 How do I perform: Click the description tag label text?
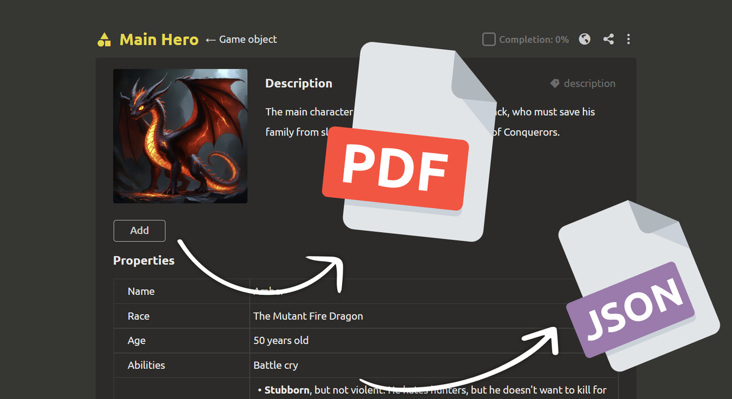click(x=589, y=83)
